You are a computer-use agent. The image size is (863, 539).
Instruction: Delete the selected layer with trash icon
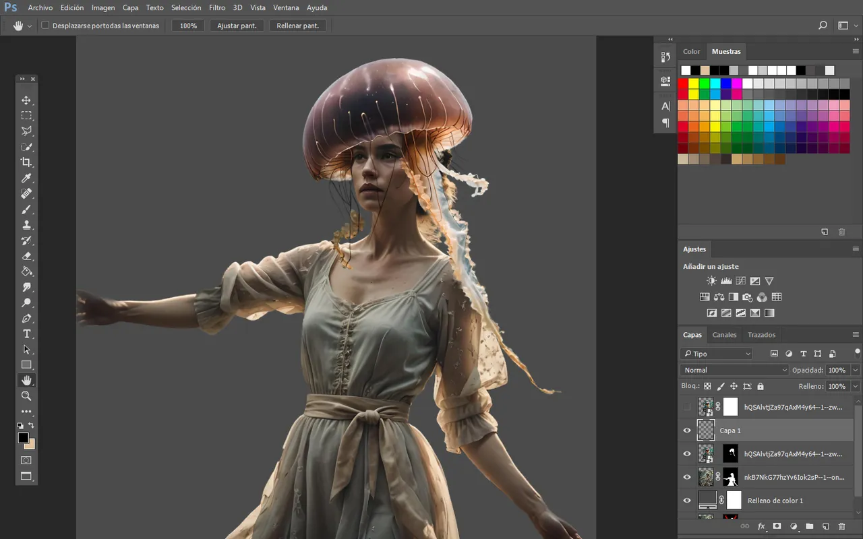(x=841, y=526)
